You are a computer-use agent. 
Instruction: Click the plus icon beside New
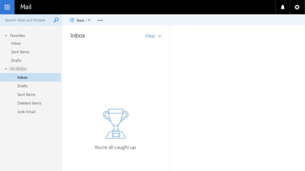tap(72, 20)
